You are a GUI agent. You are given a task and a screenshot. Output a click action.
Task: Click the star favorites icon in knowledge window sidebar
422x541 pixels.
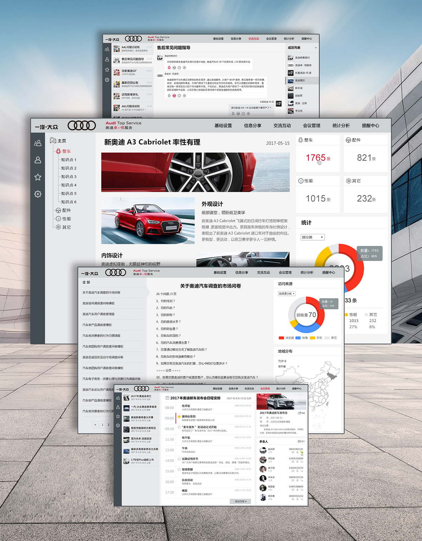pyautogui.click(x=38, y=177)
